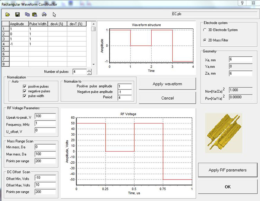Increase Number of pulses with up arrow
Screen dimensions: 260x201
tap(89, 70)
